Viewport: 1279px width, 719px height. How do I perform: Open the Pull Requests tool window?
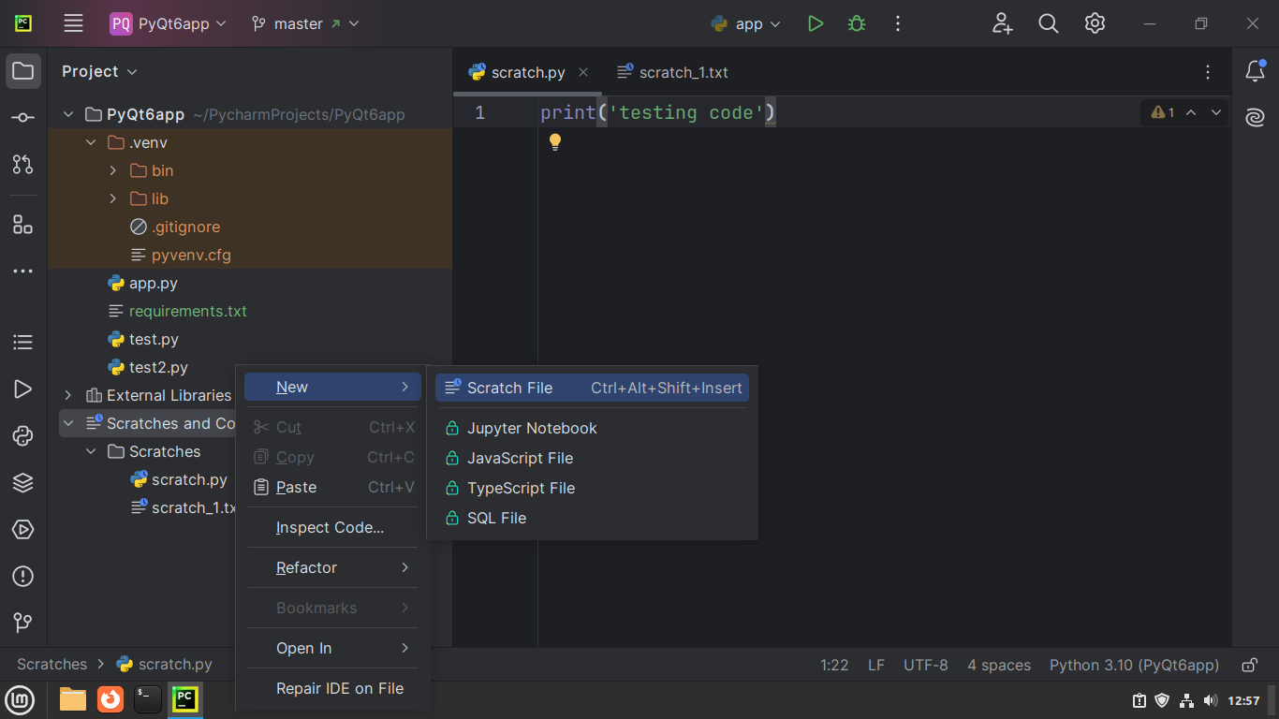point(23,165)
